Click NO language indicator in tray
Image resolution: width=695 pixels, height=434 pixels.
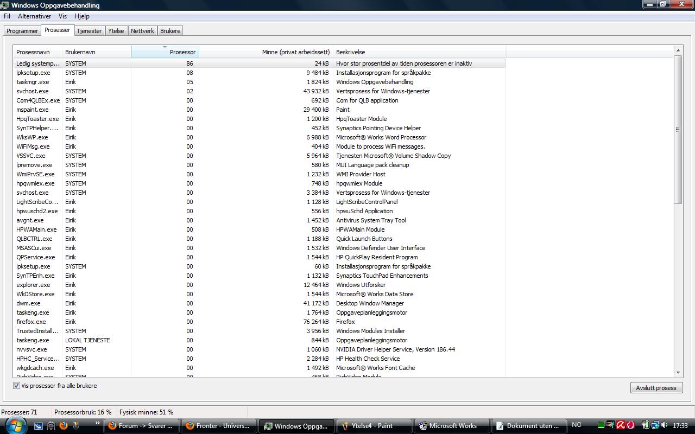(x=577, y=425)
